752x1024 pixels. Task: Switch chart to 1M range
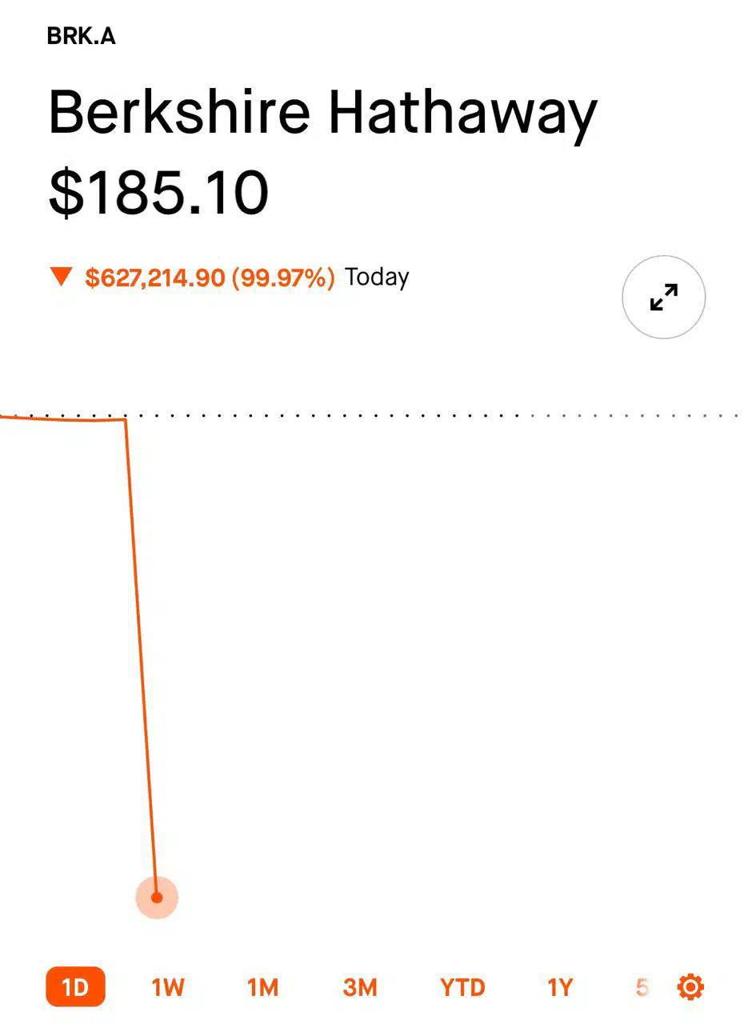click(262, 988)
